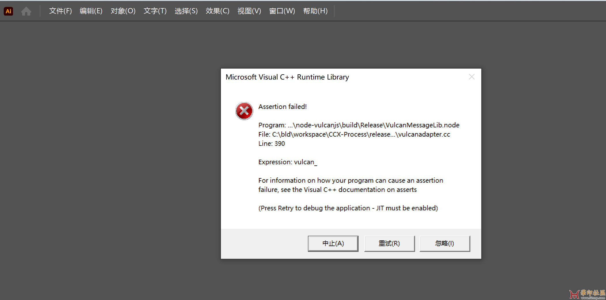Click the Illustrator Ai logo icon
This screenshot has width=606, height=300.
click(8, 11)
